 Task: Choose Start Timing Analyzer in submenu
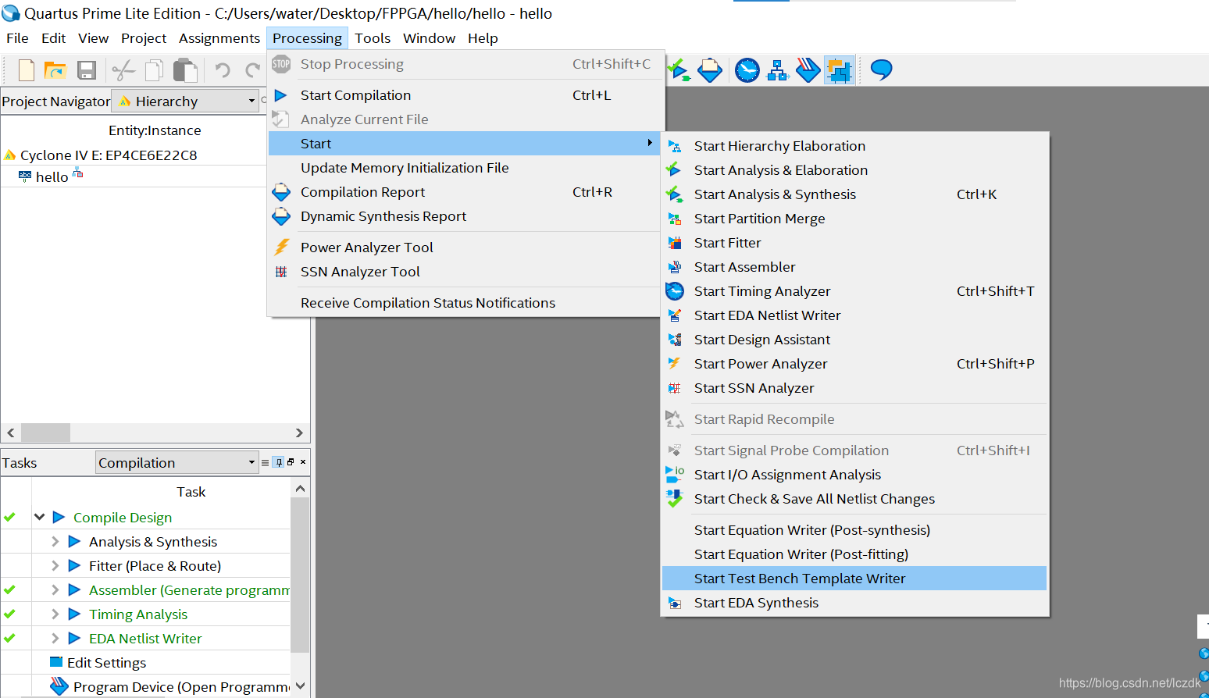854,291
